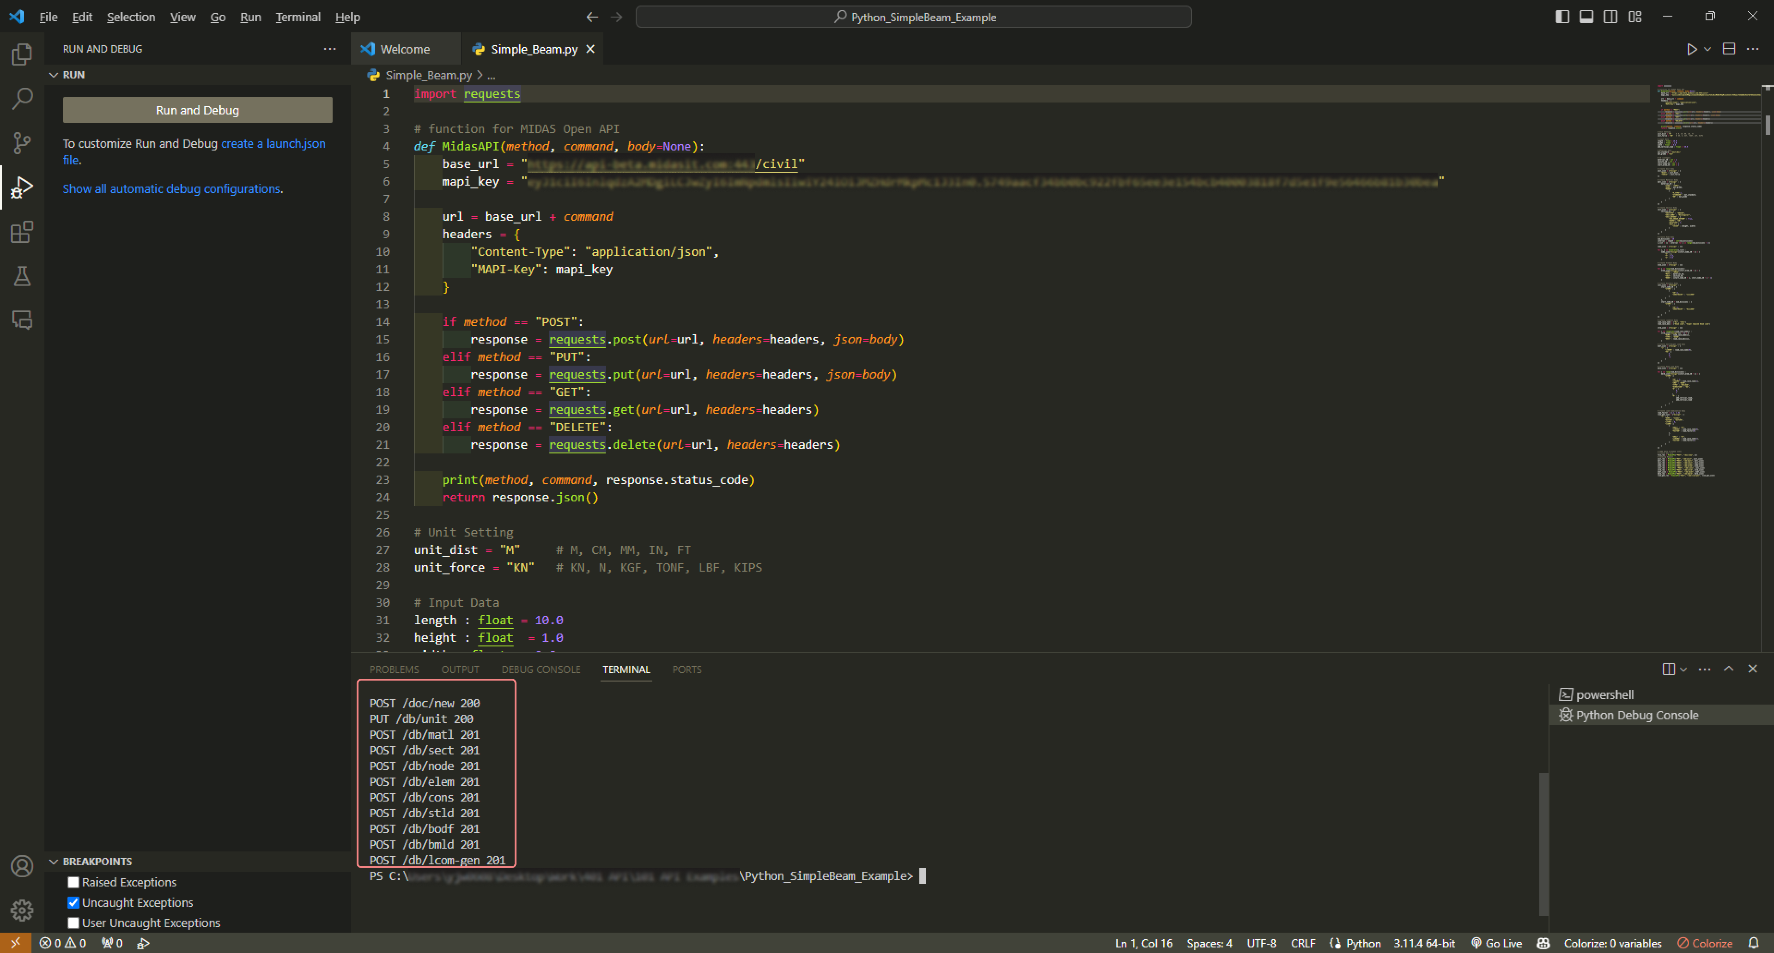
Task: Open the run button dropdown arrow
Action: (1707, 49)
